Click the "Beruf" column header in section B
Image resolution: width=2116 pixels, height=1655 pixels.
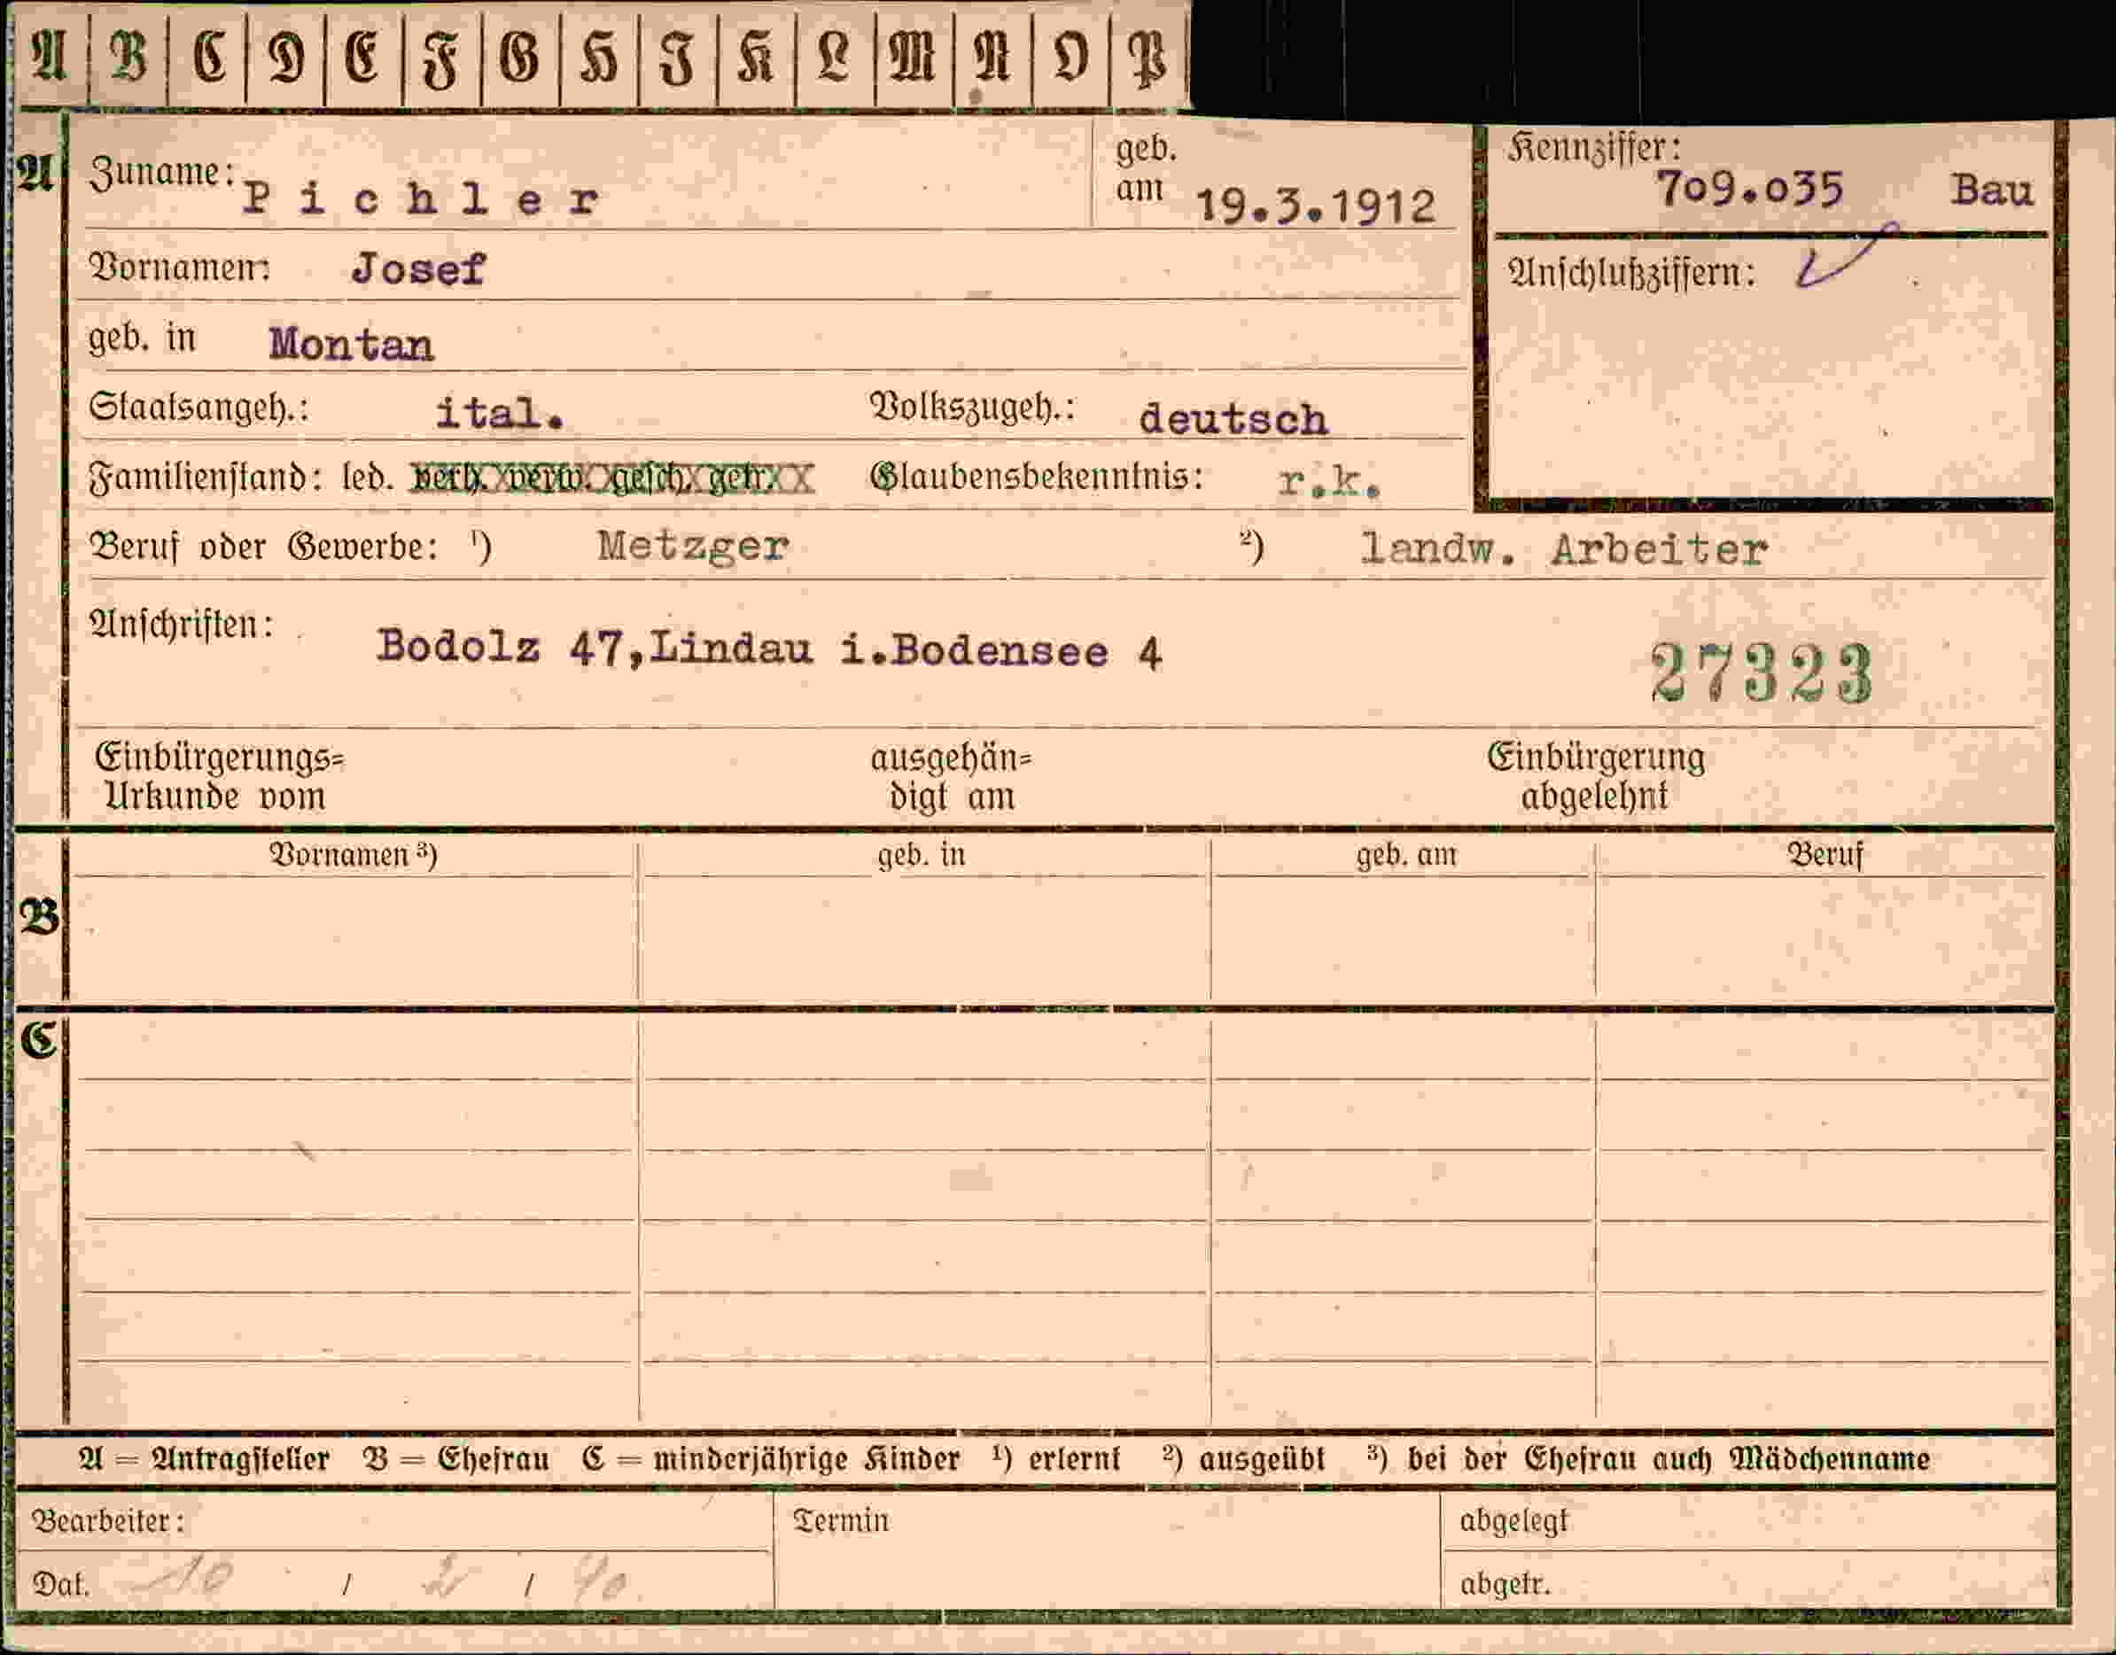click(1825, 855)
